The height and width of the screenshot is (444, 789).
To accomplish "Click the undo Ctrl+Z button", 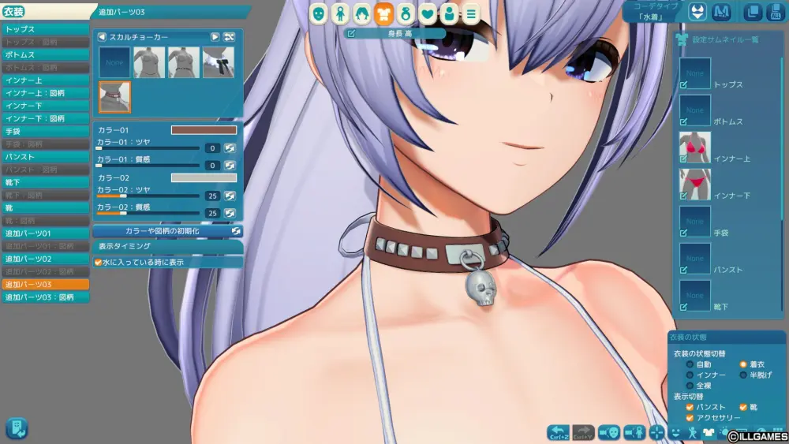I will tap(559, 432).
